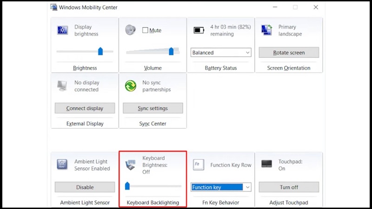Click the External Display monitor icon
The width and height of the screenshot is (372, 209).
pyautogui.click(x=62, y=86)
